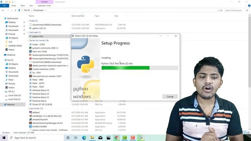Click Downloads in the address bar

pos(38,10)
